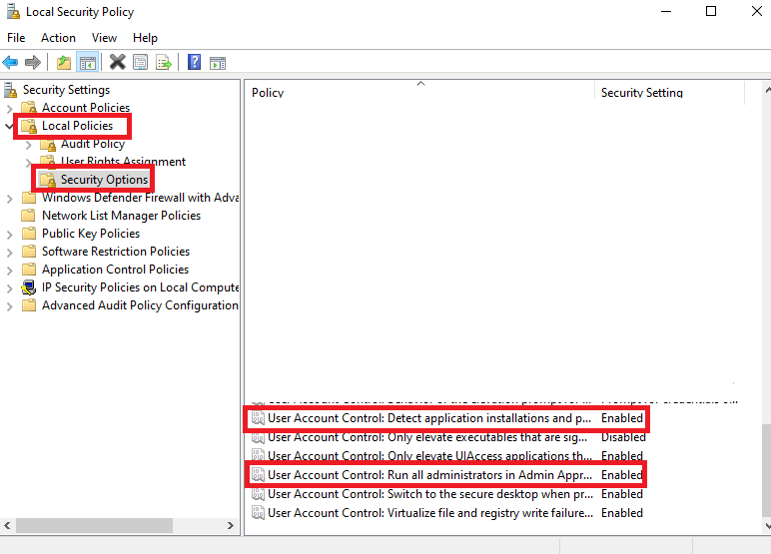Open the File menu
The width and height of the screenshot is (771, 554).
click(16, 38)
